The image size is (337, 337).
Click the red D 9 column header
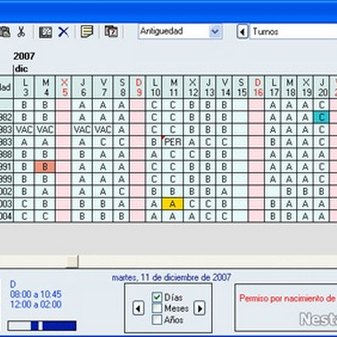(138, 87)
